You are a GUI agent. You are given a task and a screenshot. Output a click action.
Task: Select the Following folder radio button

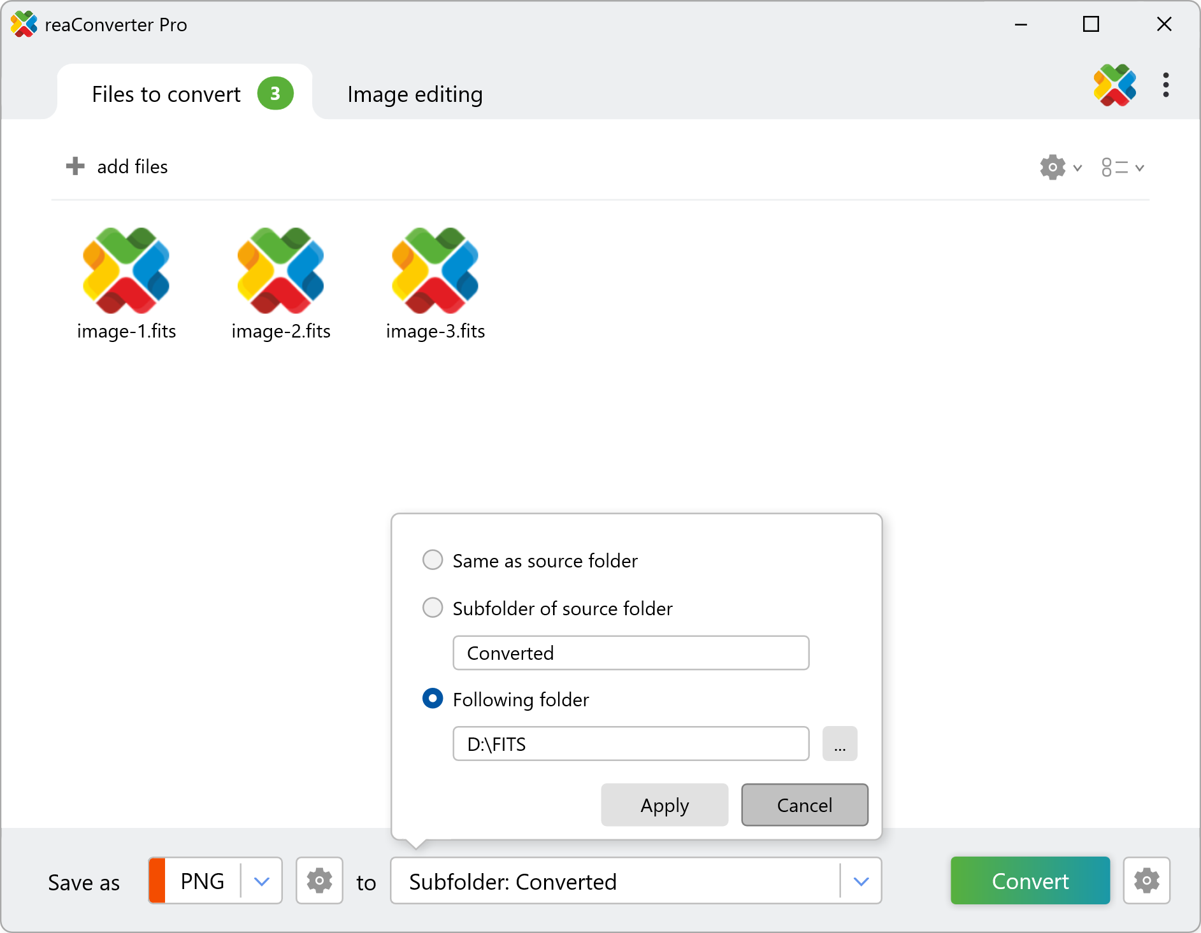coord(433,699)
